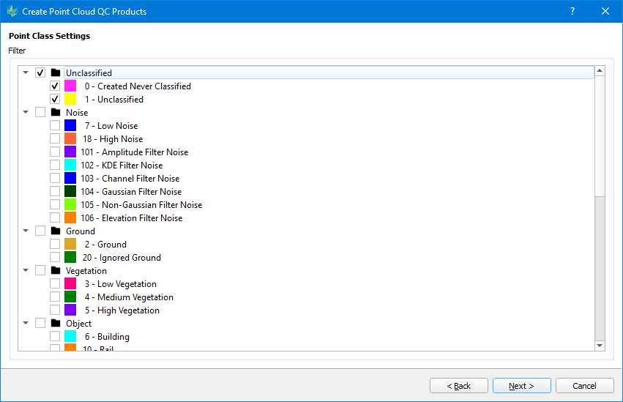Collapse the Unclassified tree group
Viewport: 623px width, 402px height.
[x=26, y=73]
